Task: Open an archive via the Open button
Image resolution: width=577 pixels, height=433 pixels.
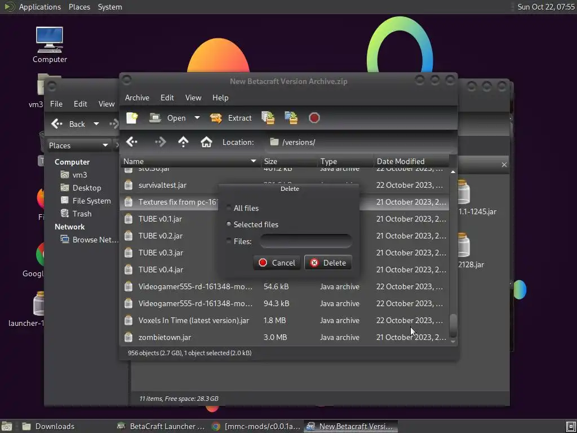Action: coord(168,118)
